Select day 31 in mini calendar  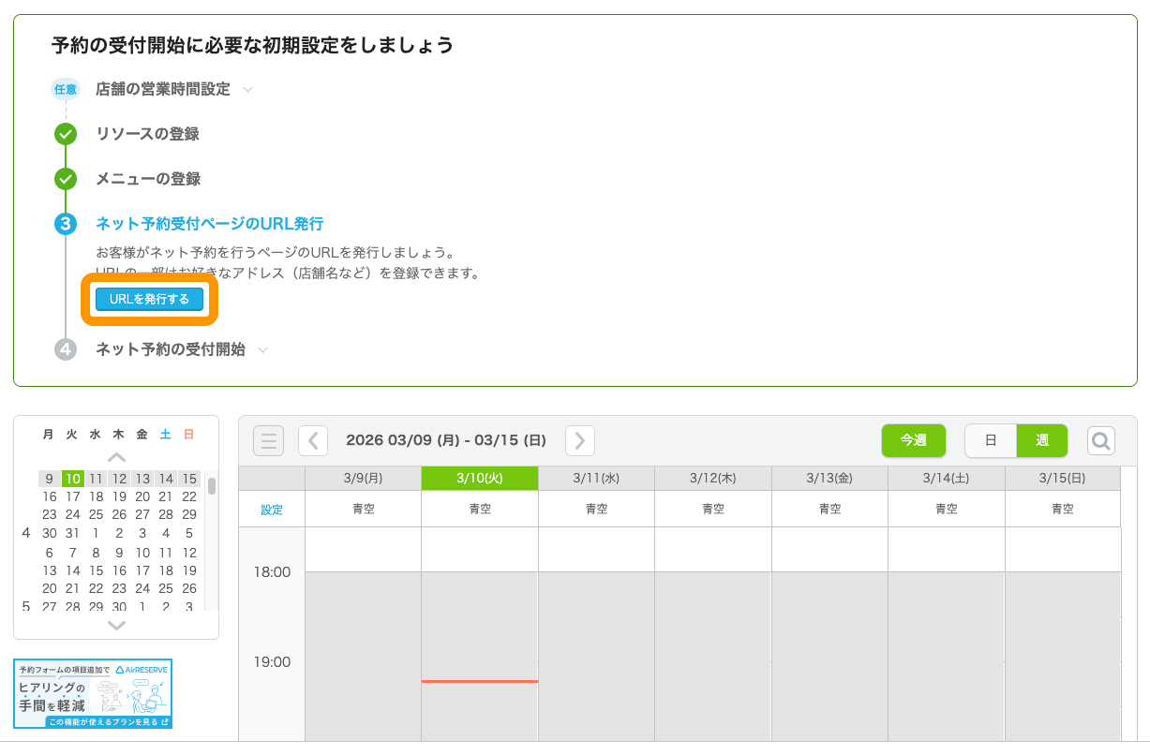73,532
